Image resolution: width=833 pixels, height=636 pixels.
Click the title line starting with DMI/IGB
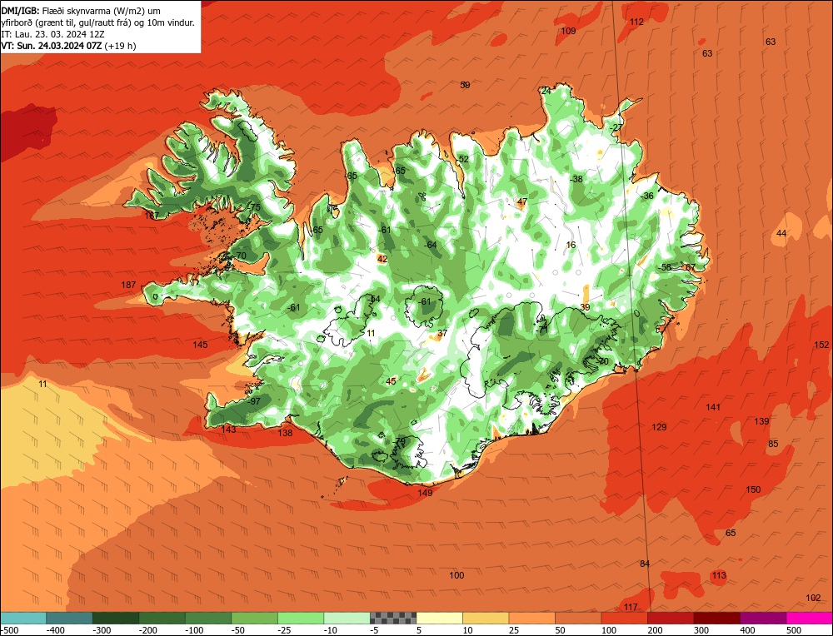81,11
